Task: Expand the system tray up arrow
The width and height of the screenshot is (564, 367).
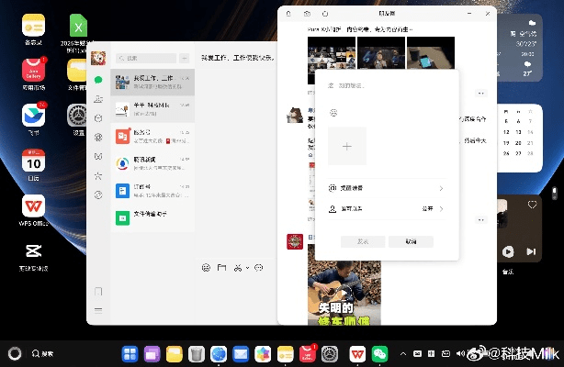Action: (x=403, y=354)
